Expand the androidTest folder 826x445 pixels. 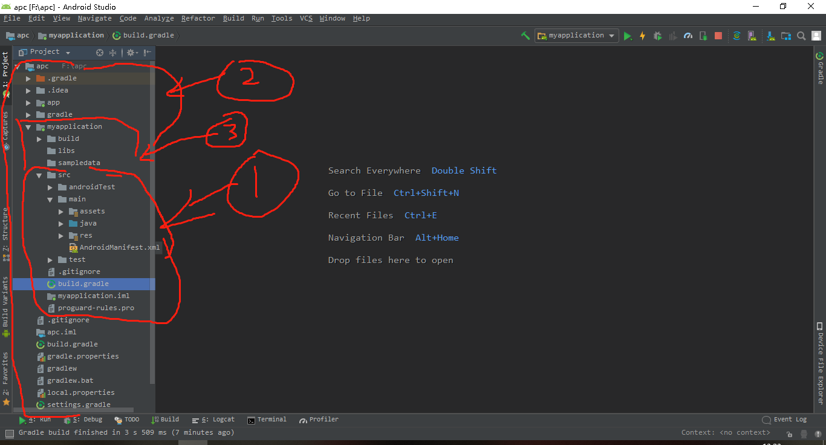[50, 187]
